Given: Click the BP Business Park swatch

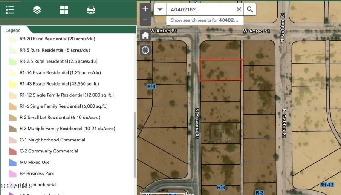Looking at the screenshot, I should (12, 174).
